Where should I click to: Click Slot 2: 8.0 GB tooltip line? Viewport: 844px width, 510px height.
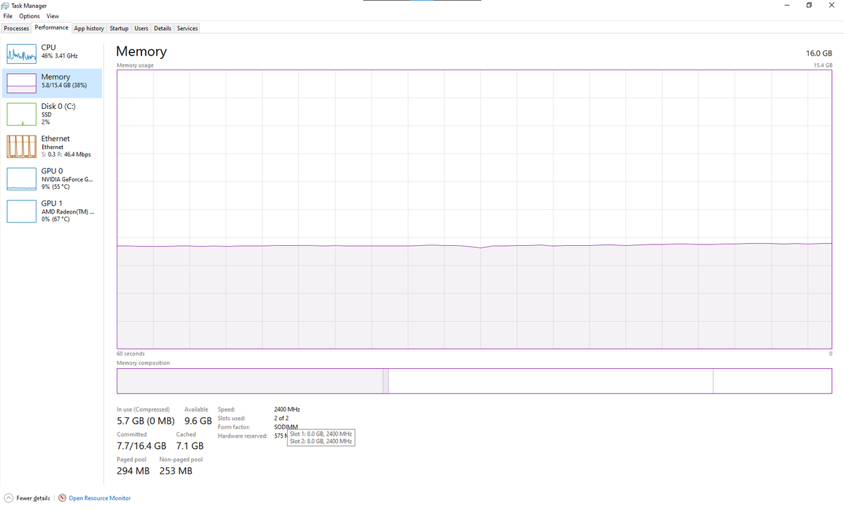click(x=321, y=441)
